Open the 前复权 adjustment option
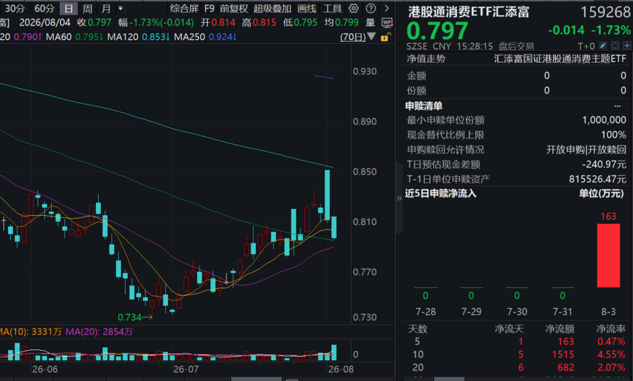 [x=234, y=9]
